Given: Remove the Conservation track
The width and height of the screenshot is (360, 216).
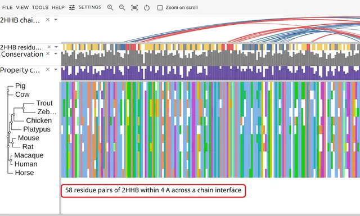Looking at the screenshot, I should [x=48, y=53].
